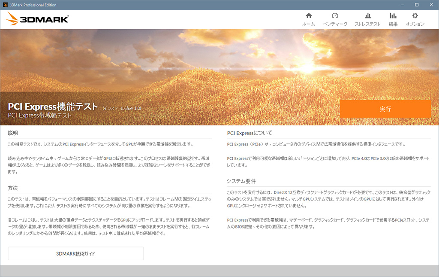Select the オプション text label
439x277 pixels.
click(415, 24)
